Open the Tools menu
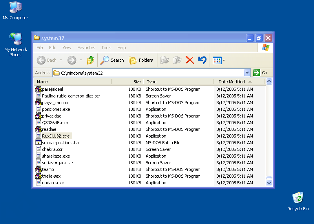 coord(106,48)
